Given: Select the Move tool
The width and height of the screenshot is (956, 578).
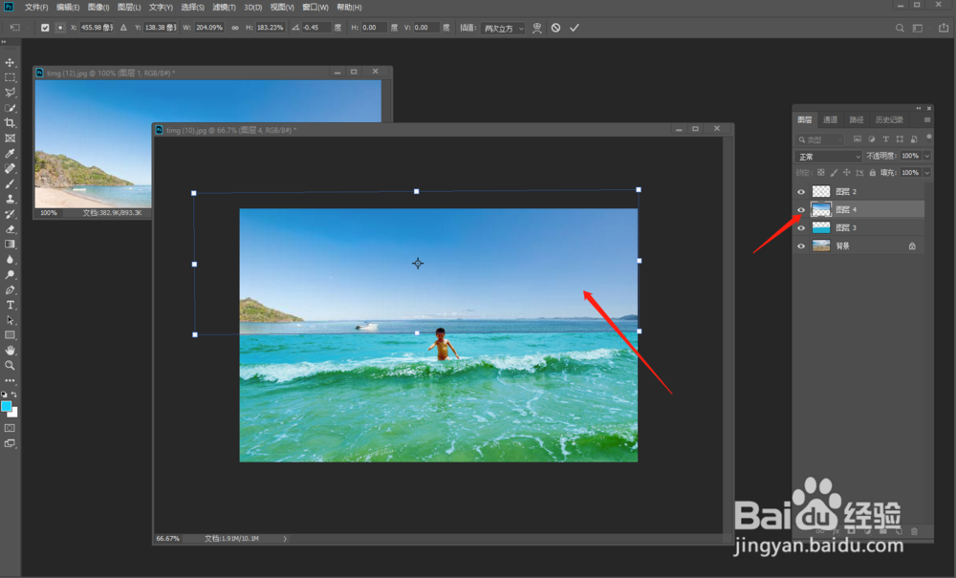Looking at the screenshot, I should 10,63.
